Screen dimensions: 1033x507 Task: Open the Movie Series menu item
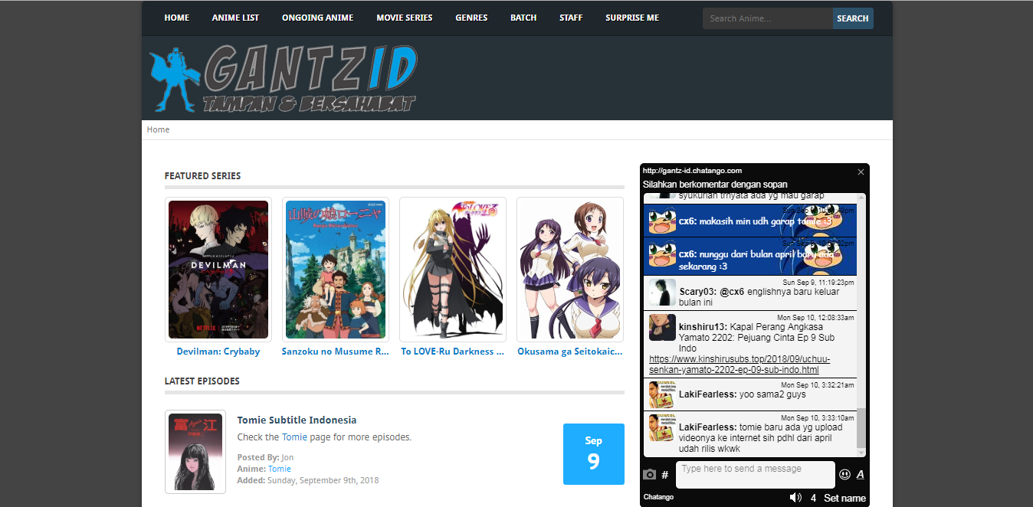pos(404,18)
